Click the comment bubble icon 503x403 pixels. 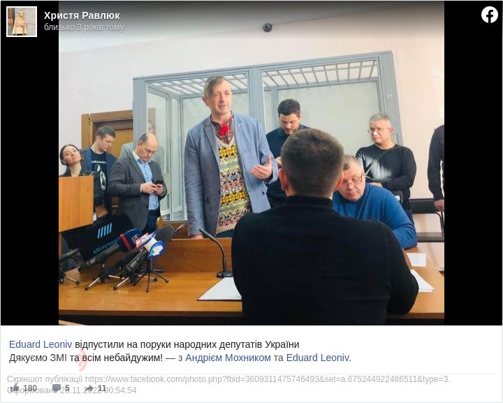pos(57,388)
